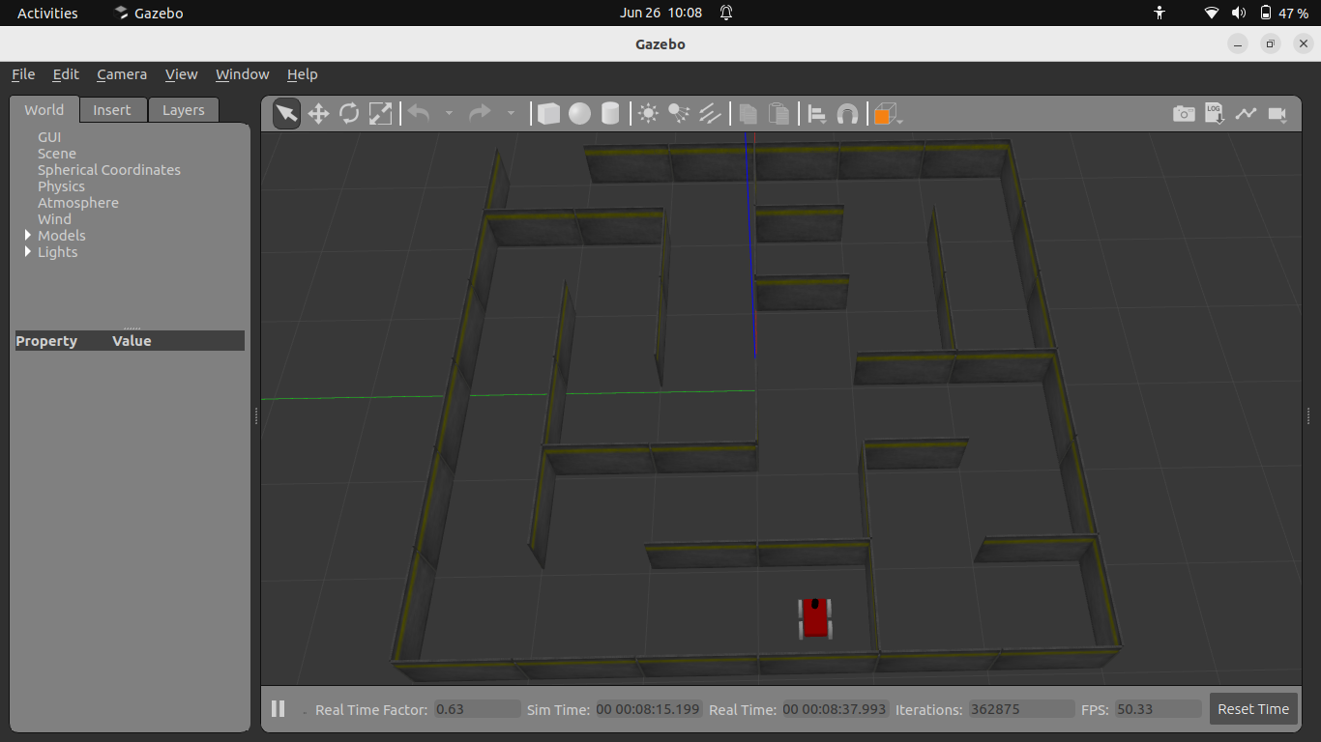The height and width of the screenshot is (742, 1321).
Task: Choose the Scale mode tool
Action: (x=380, y=113)
